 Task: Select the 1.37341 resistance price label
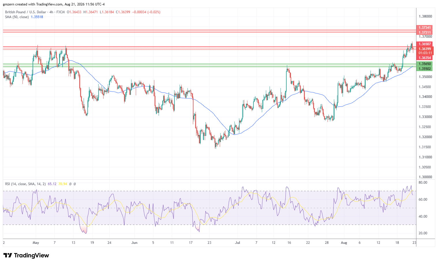(424, 28)
